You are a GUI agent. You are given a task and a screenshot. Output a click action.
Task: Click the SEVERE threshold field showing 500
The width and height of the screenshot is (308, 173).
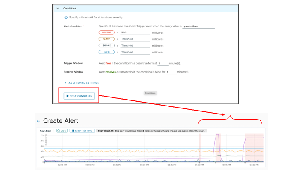pos(135,32)
